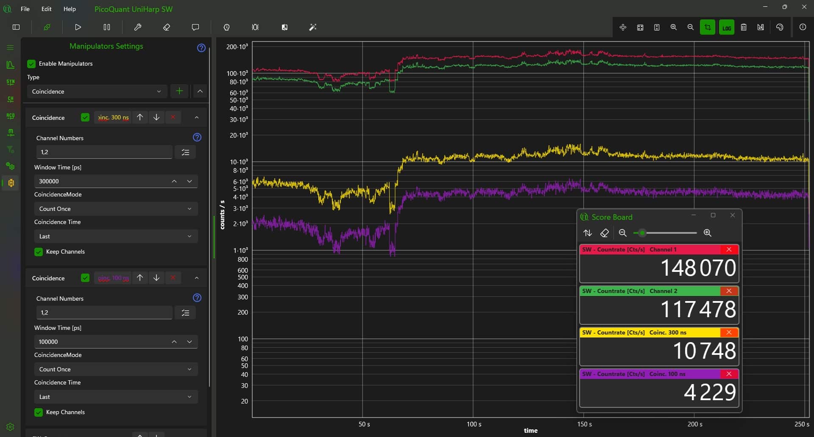Clear data using the eraser toolbar icon
This screenshot has width=814, height=437.
point(166,27)
